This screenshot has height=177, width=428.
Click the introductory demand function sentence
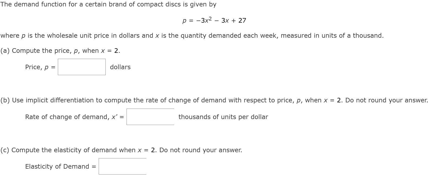[108, 4]
